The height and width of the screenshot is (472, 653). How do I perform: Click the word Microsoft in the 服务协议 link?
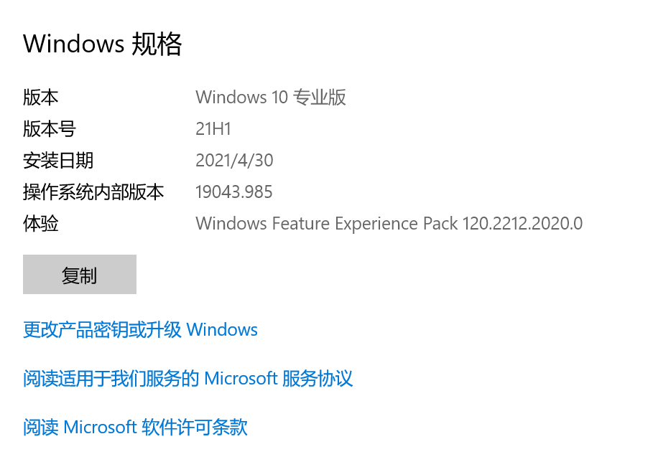point(241,379)
